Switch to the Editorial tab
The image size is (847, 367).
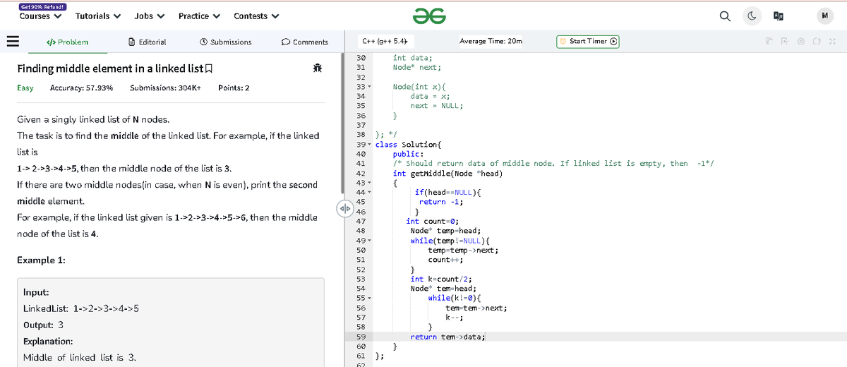pyautogui.click(x=147, y=42)
